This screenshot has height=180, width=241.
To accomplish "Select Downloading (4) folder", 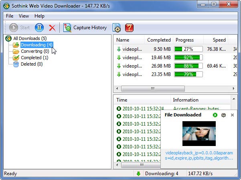I will (x=36, y=45).
